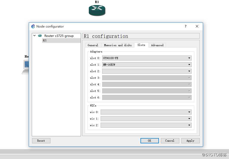The height and width of the screenshot is (159, 229).
Task: Close the Node configurator dialog
Action: click(197, 26)
